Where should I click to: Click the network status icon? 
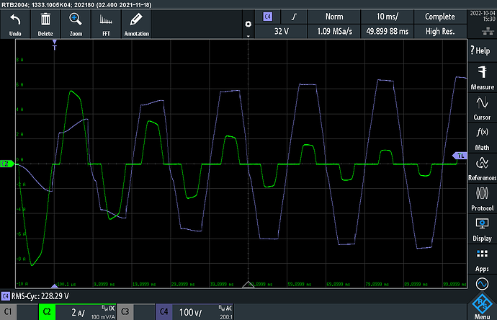(488, 31)
